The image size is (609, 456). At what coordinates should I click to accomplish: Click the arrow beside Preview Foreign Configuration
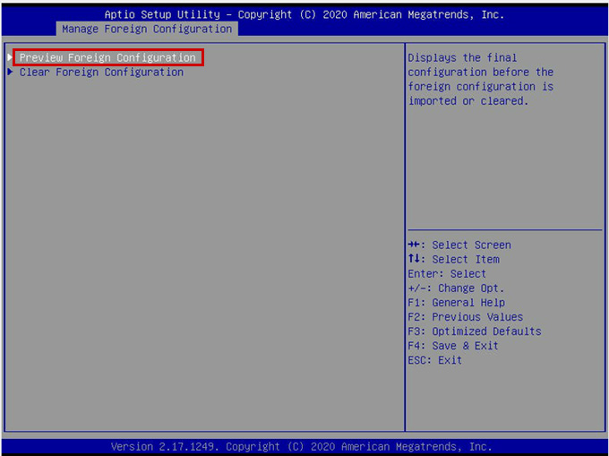11,58
